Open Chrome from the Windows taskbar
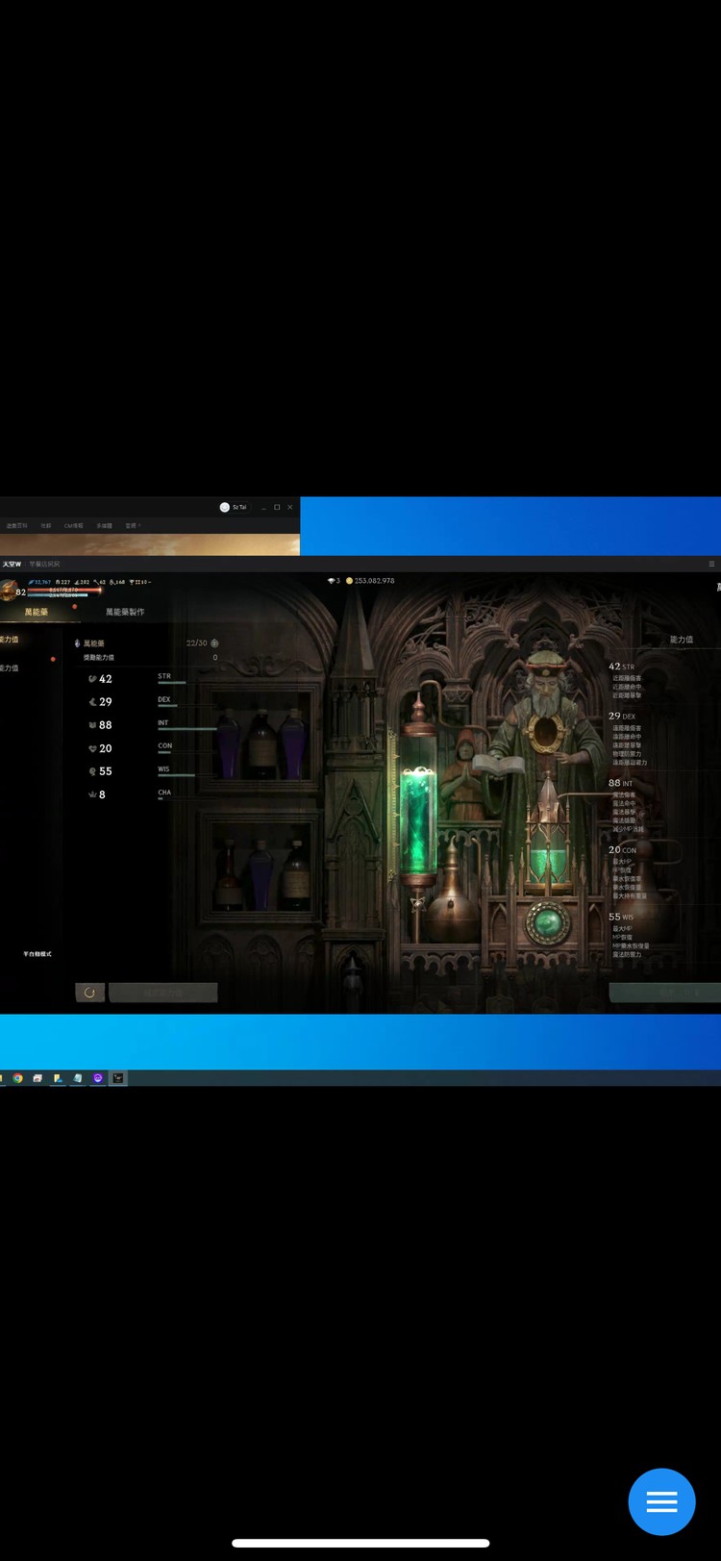 (17, 1078)
